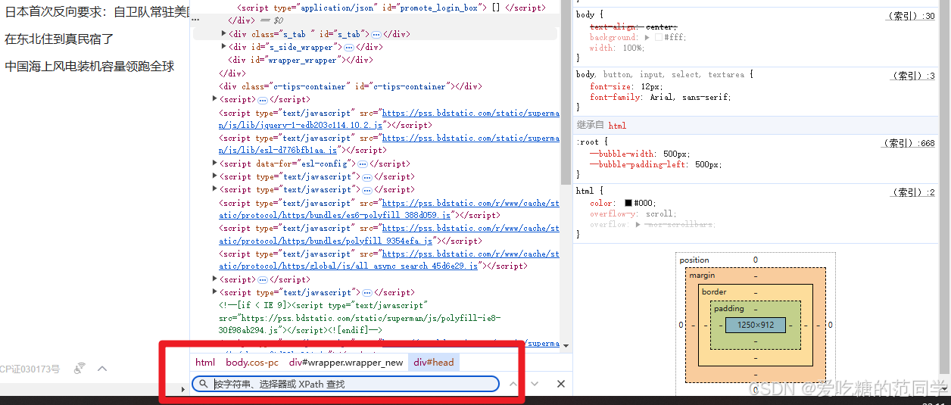
Task: Focus the string, selector or XPath search field
Action: tap(346, 384)
